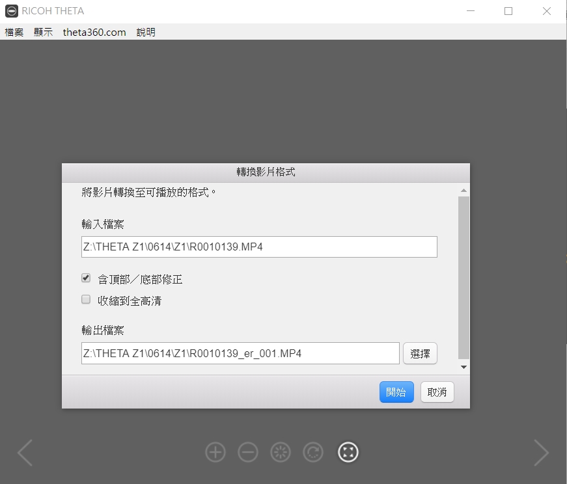Click the RICOH THETA title bar logo
567x484 pixels.
point(12,11)
